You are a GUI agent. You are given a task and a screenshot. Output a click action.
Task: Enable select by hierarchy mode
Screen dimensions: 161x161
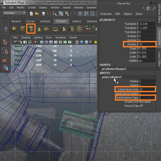coord(54,14)
